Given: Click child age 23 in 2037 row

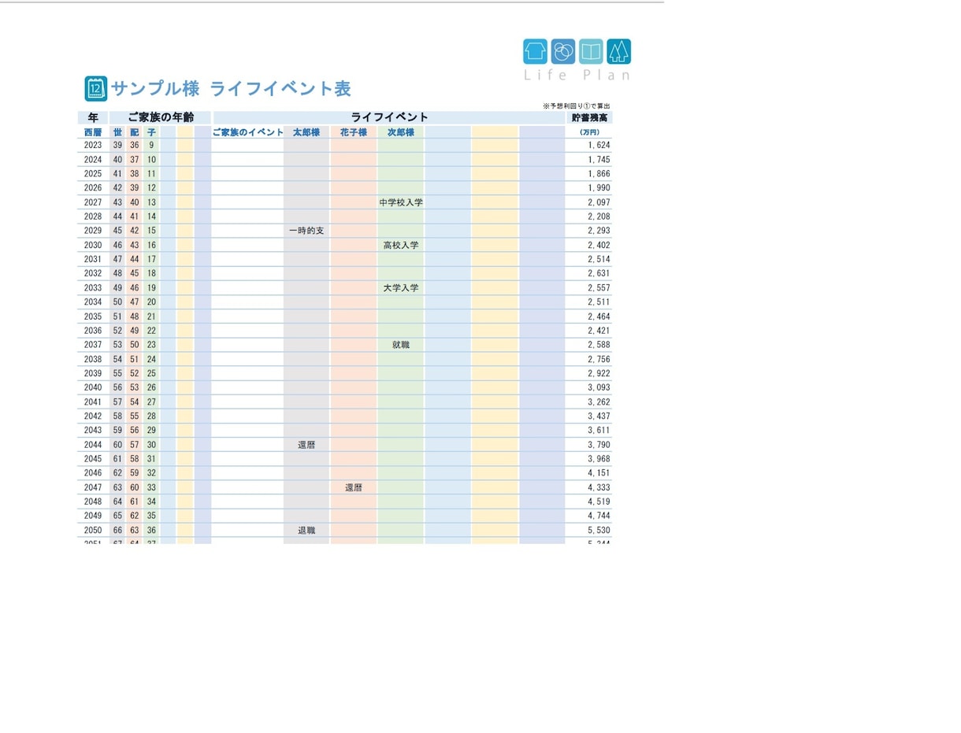Looking at the screenshot, I should click(x=151, y=345).
